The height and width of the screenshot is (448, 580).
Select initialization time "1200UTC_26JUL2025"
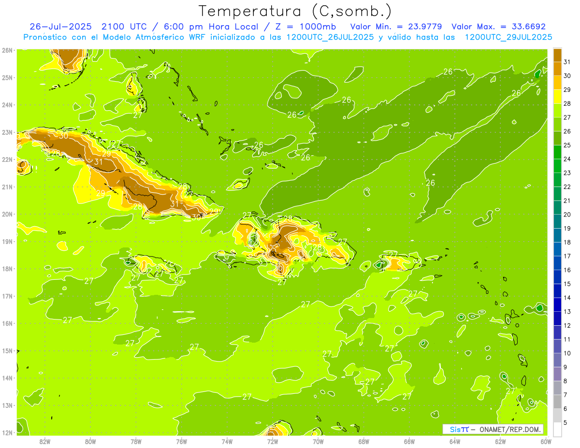(x=329, y=37)
